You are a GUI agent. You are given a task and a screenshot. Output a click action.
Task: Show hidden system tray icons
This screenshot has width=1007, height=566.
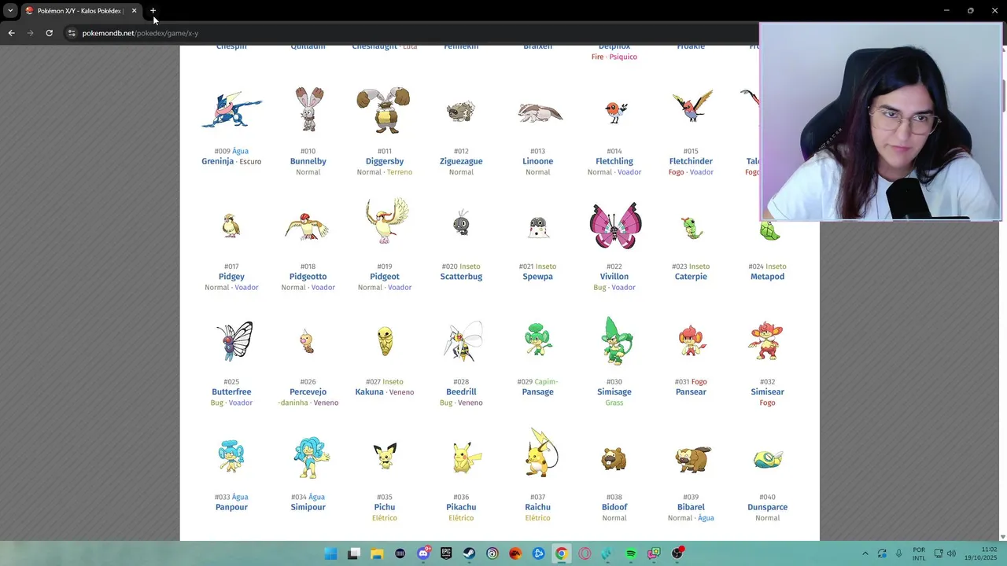[x=865, y=553]
